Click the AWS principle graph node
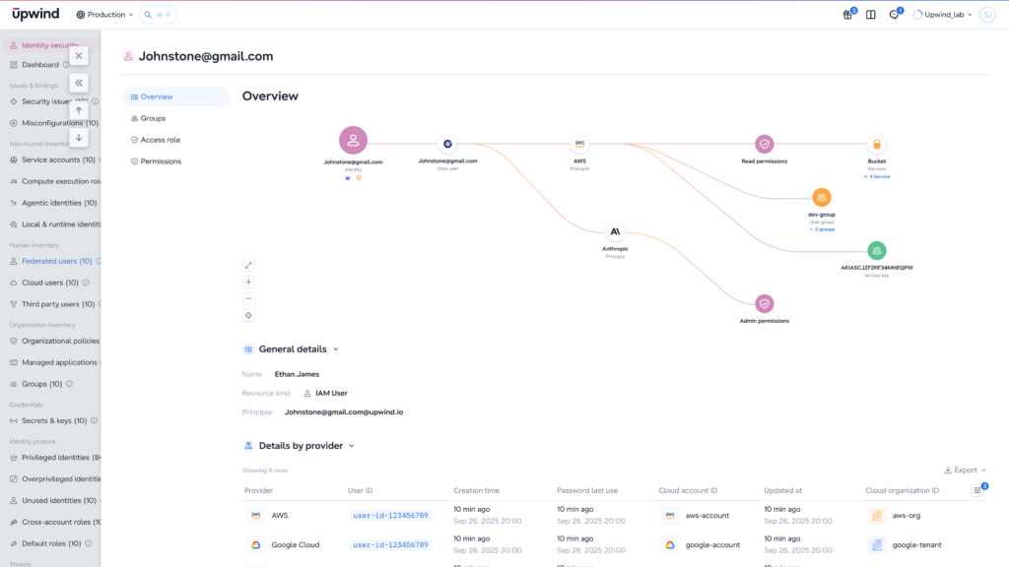The image size is (1009, 567). pyautogui.click(x=579, y=144)
